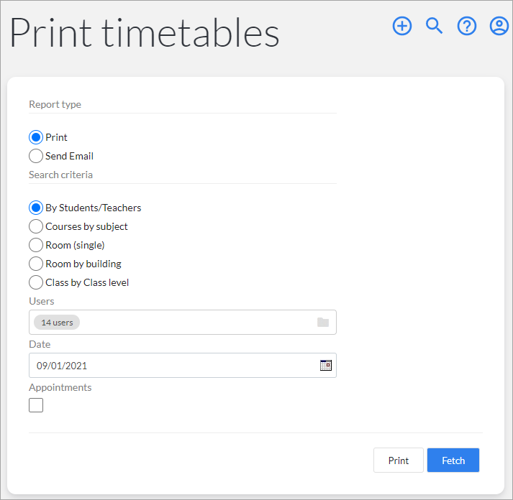The width and height of the screenshot is (513, 500).
Task: Open the question mark help icon
Action: 466,26
